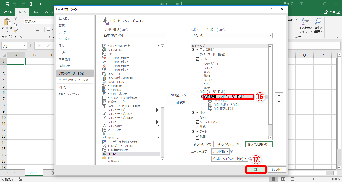
Task: Select the 開く folder icon in the command list
Action: point(104,158)
